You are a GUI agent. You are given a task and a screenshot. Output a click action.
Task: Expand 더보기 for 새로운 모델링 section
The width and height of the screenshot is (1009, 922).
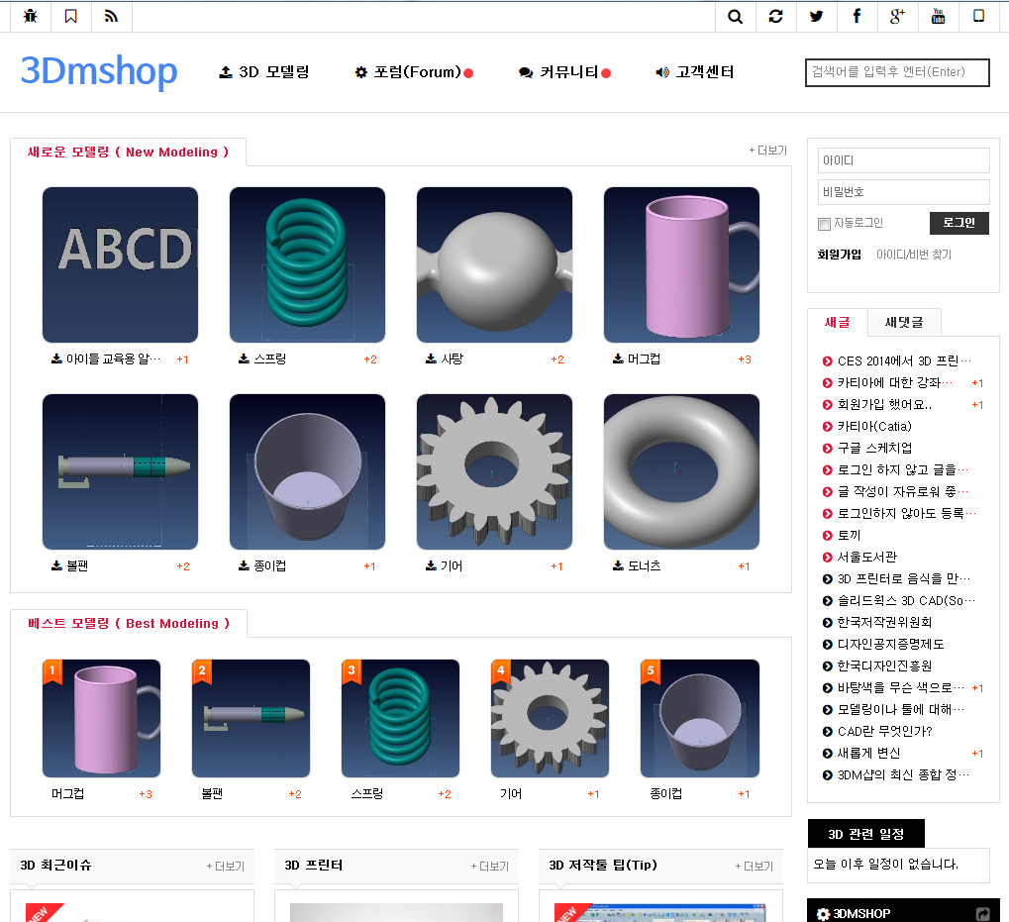[x=767, y=151]
